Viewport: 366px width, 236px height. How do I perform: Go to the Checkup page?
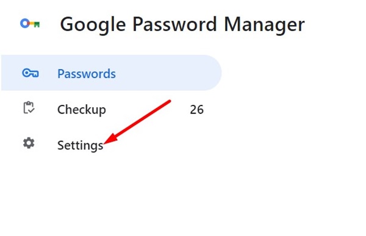click(82, 110)
